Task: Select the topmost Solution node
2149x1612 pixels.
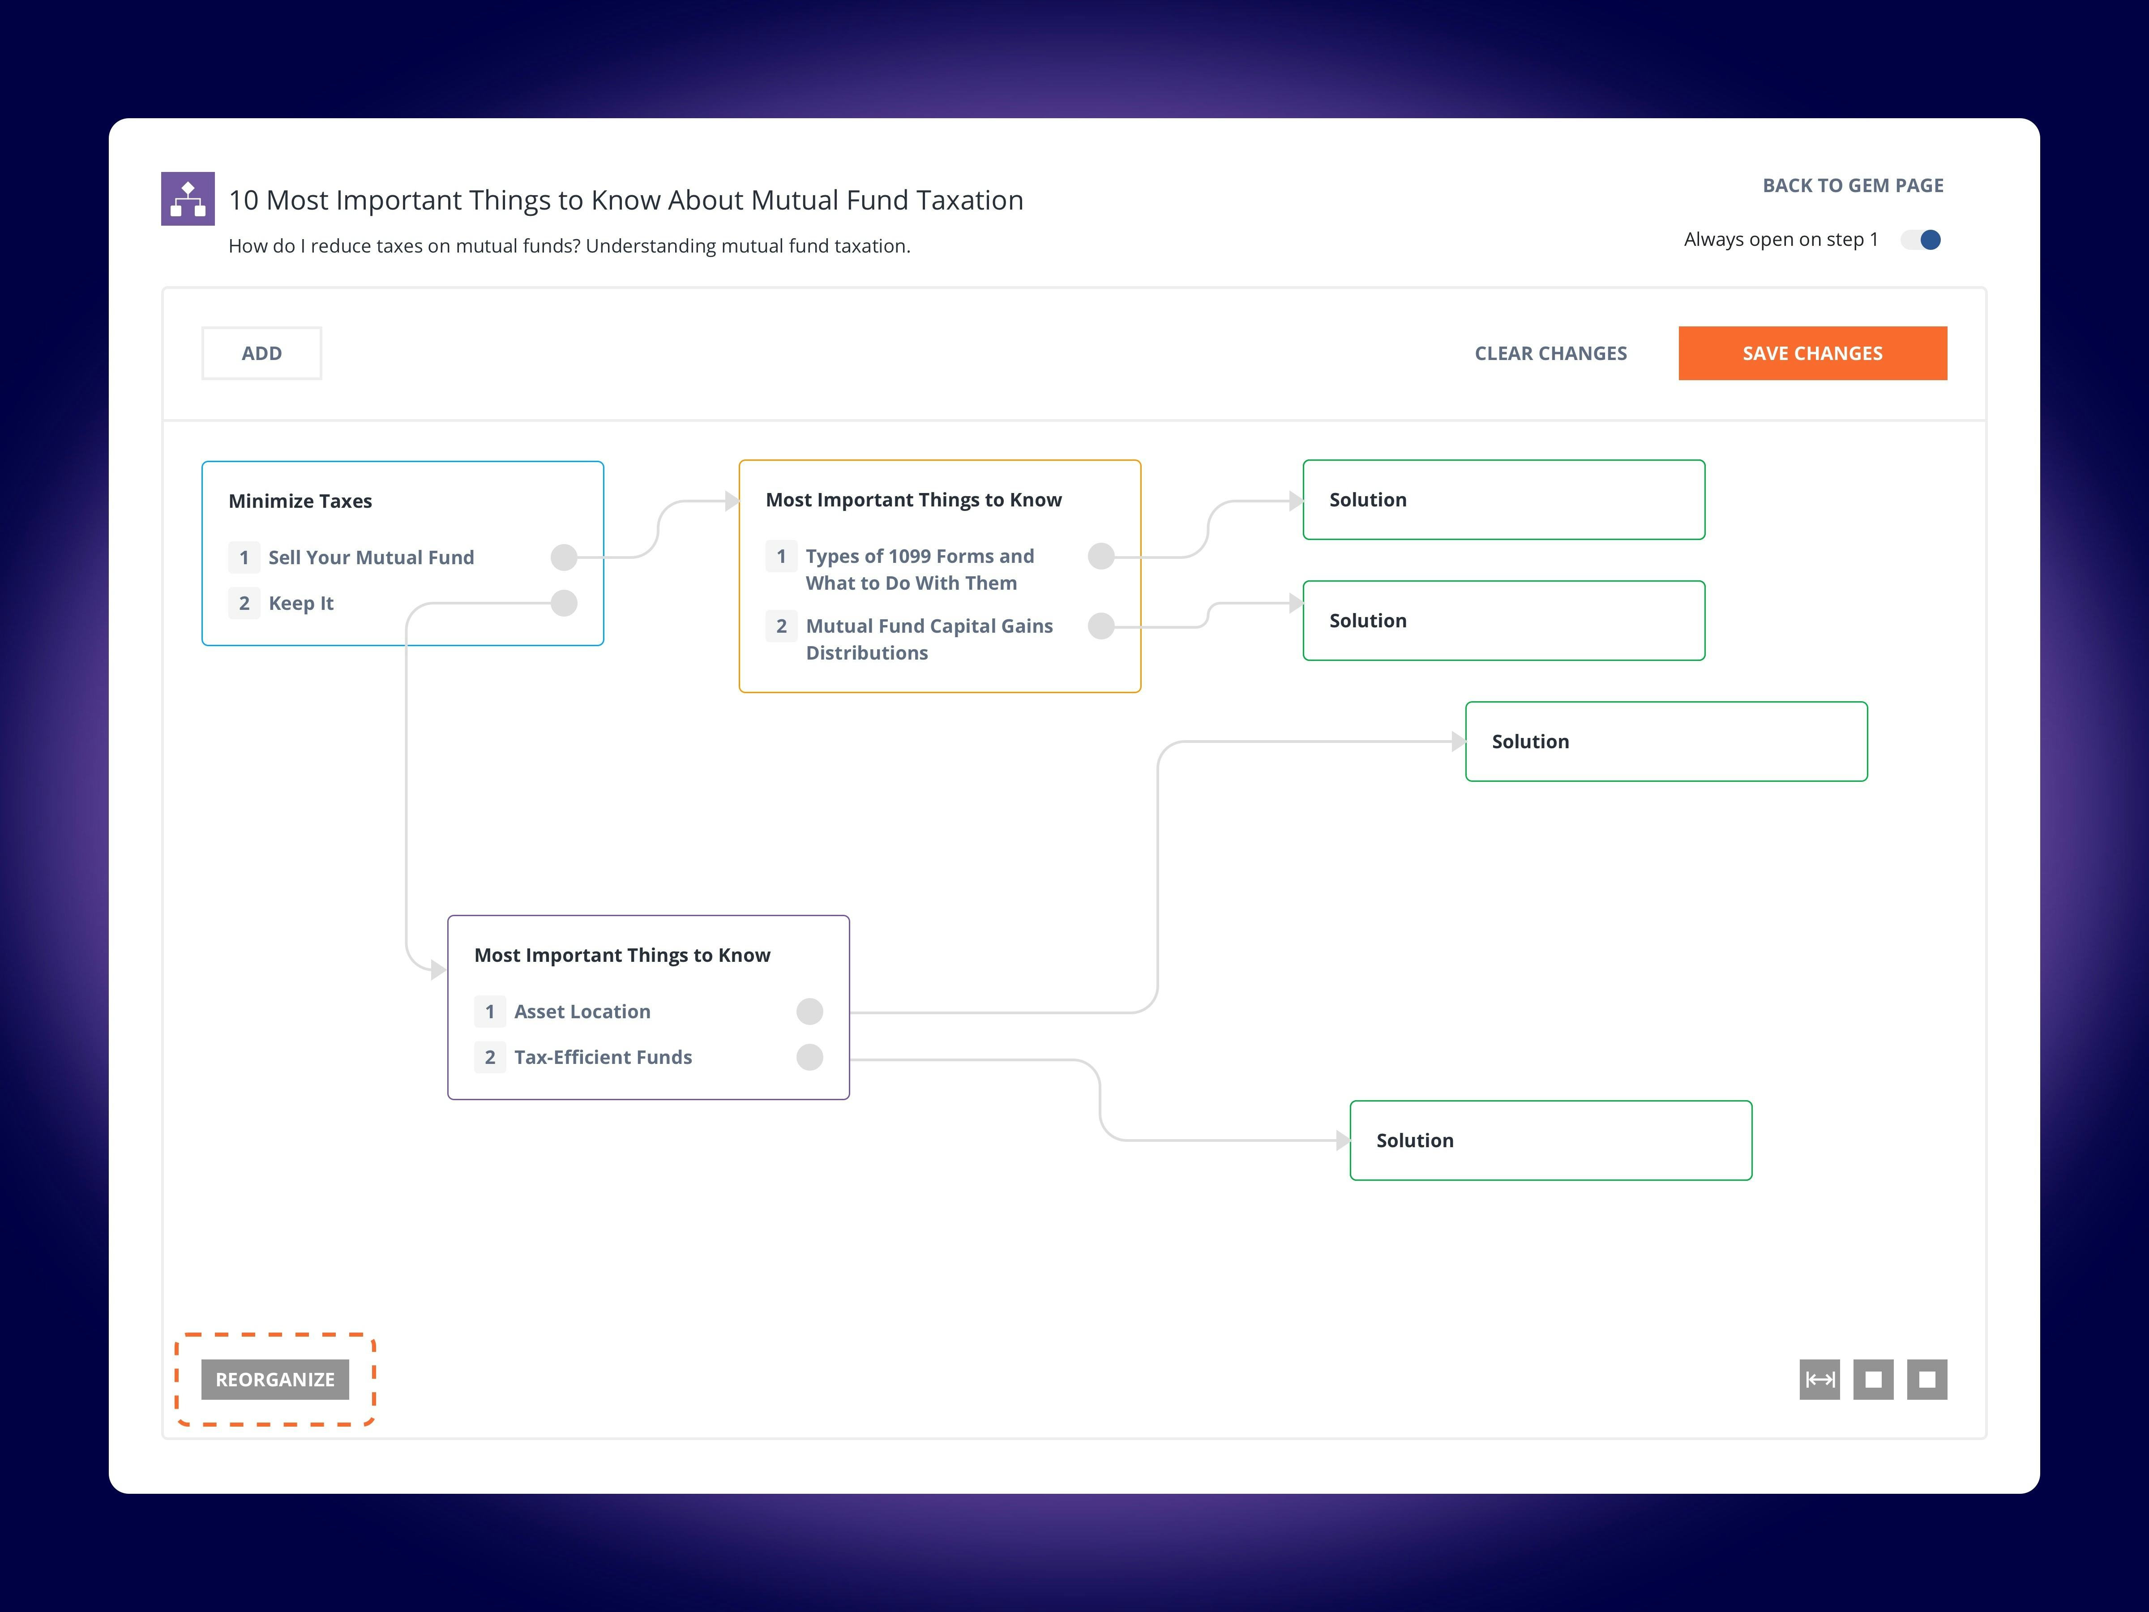Action: pyautogui.click(x=1503, y=499)
